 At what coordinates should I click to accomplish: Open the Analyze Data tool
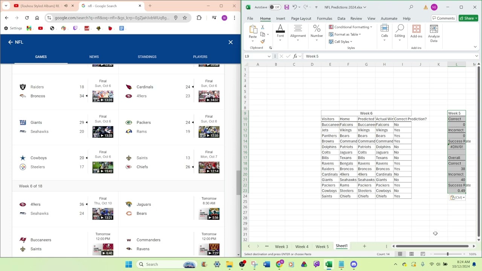tap(434, 34)
